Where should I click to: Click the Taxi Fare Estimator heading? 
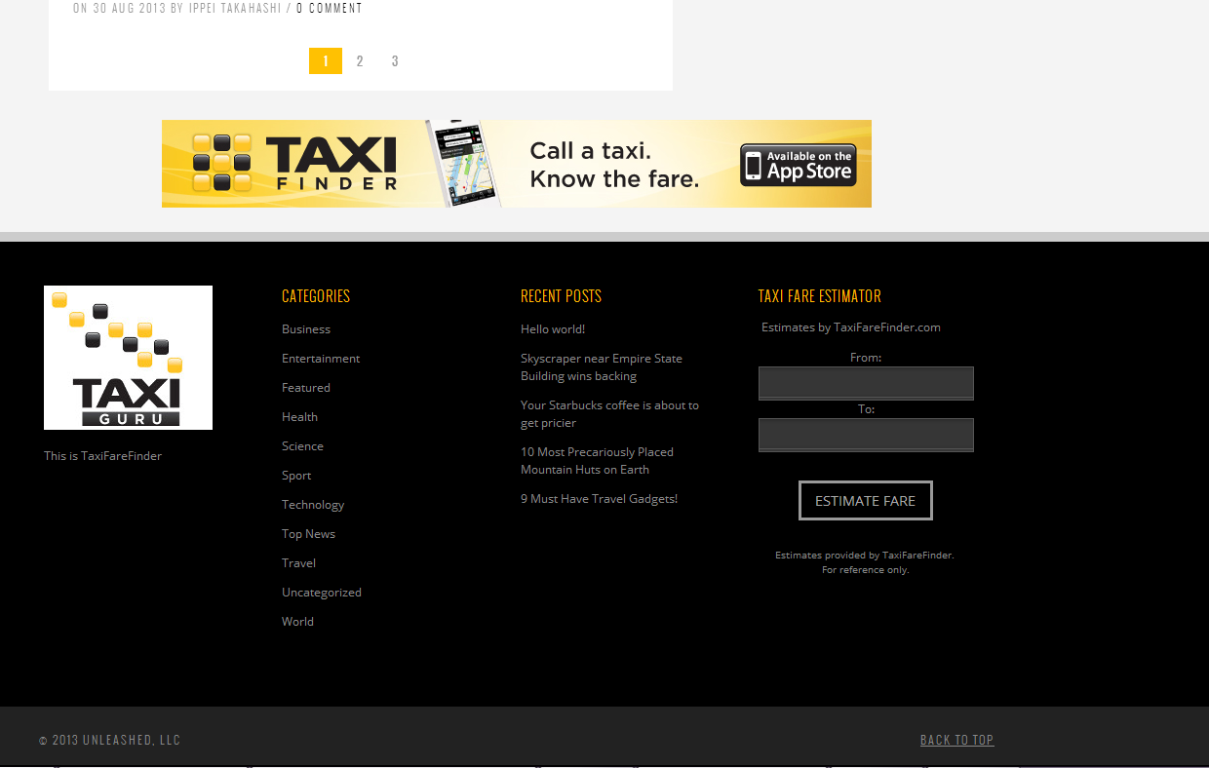pos(820,296)
